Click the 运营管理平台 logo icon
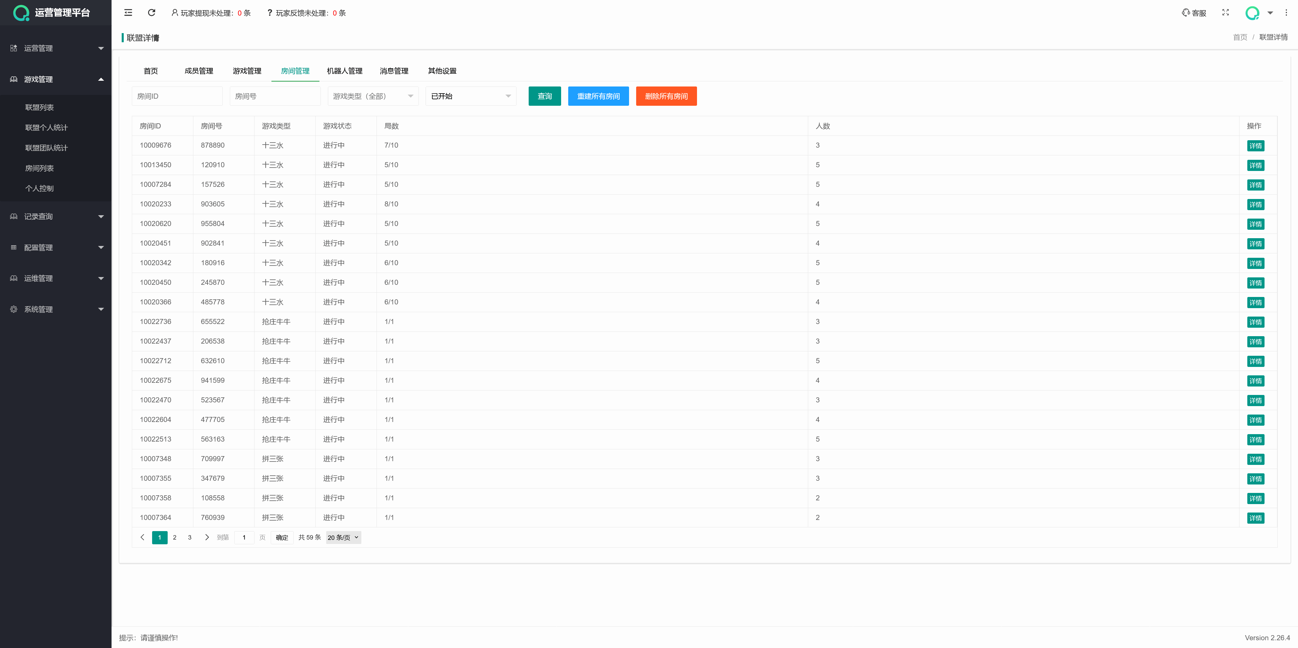 [21, 13]
